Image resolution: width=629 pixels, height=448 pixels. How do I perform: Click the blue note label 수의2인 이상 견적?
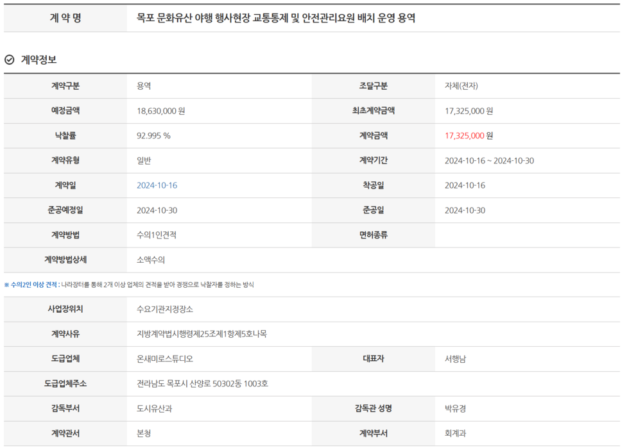click(33, 285)
